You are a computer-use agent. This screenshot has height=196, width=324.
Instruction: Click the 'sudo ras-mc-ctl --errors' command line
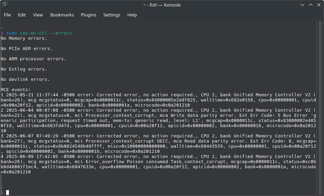click(39, 33)
